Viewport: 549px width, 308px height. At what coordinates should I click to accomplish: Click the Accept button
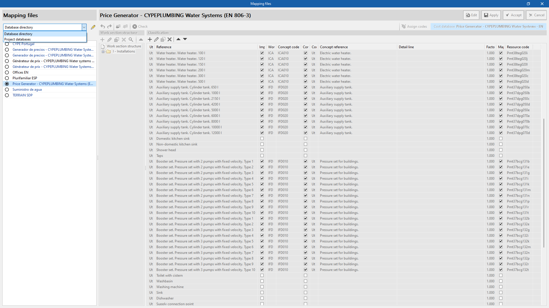[513, 15]
